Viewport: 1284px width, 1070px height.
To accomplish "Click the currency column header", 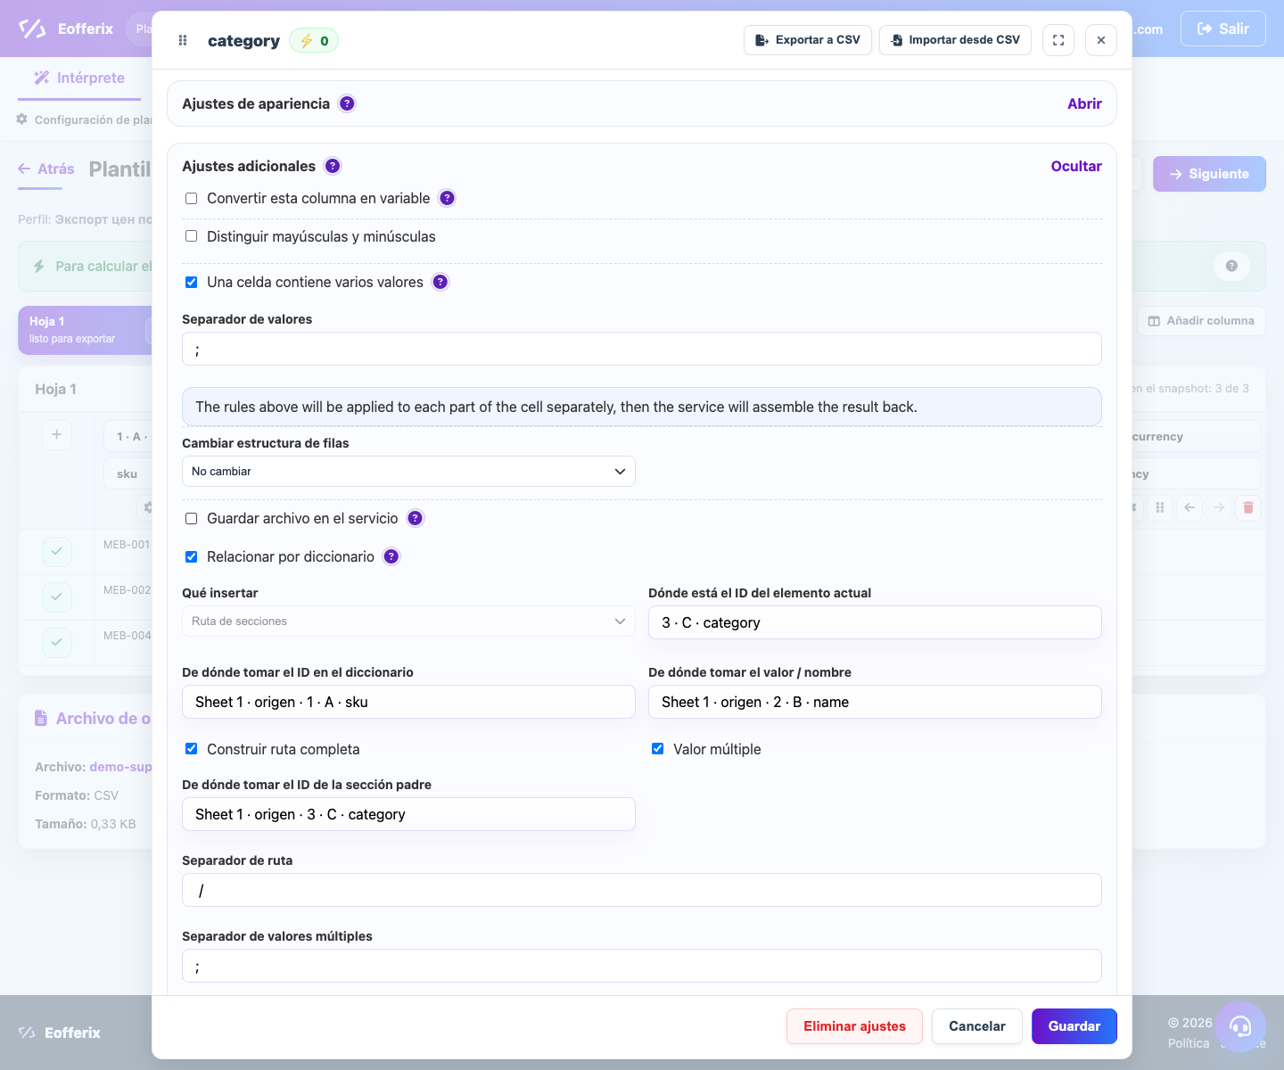I will [1195, 436].
